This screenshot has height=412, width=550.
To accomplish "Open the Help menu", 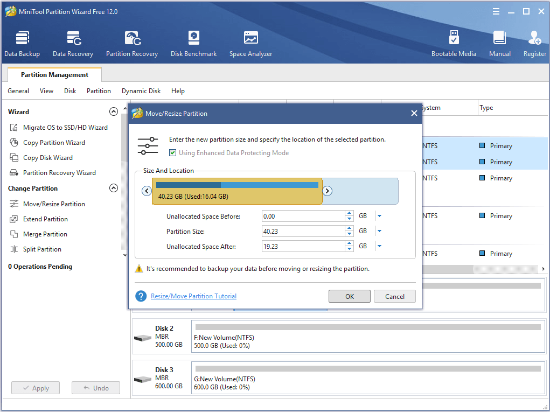I will click(178, 91).
